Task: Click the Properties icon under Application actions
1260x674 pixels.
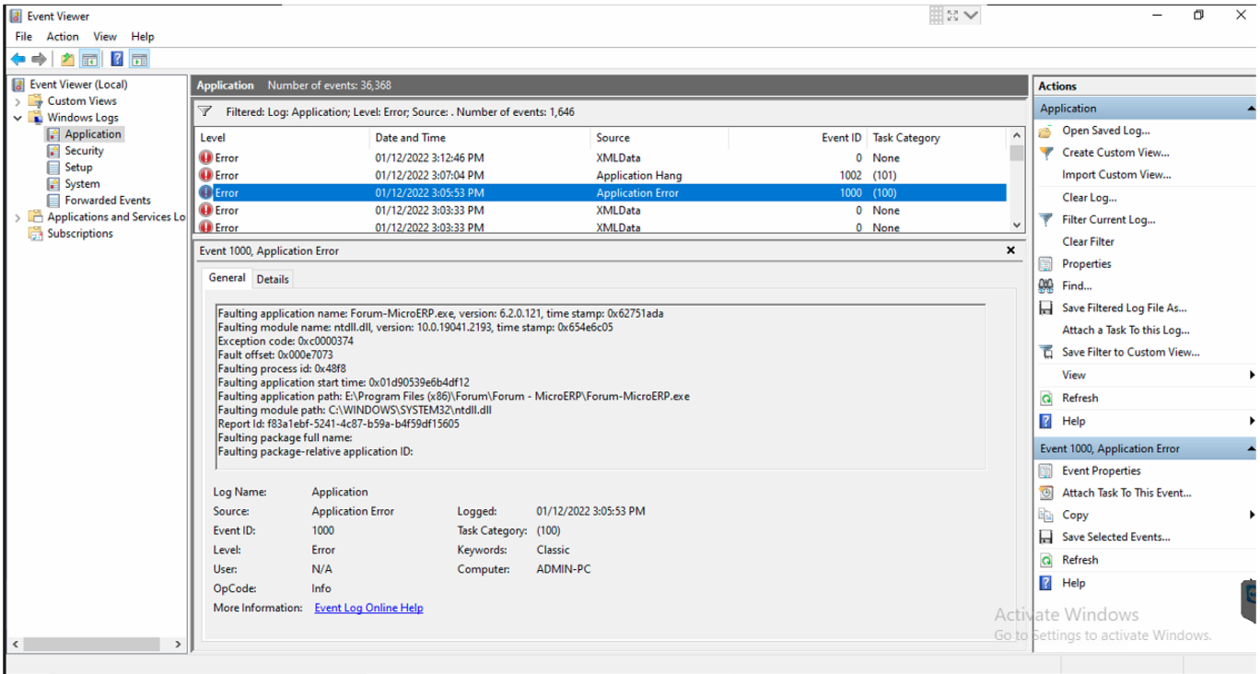Action: (1045, 263)
